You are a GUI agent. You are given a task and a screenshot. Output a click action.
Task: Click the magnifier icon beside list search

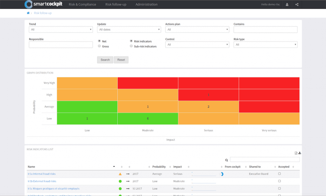coord(227,160)
